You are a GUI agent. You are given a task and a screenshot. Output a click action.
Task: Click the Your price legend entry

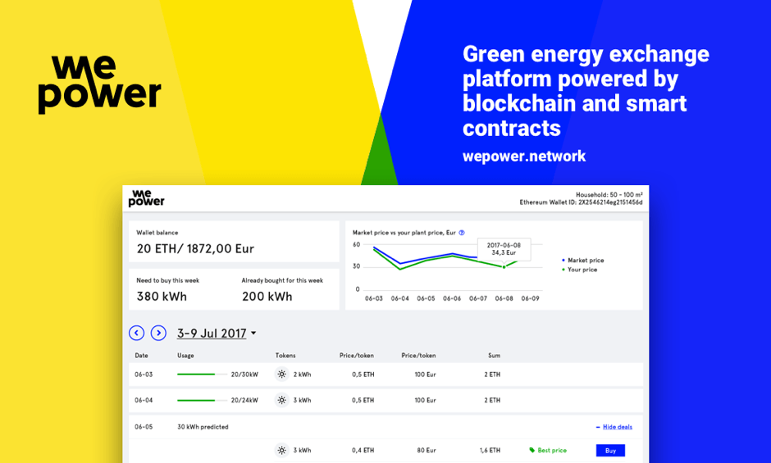coord(580,270)
